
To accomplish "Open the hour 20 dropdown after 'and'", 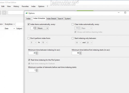I will click(x=89, y=43).
